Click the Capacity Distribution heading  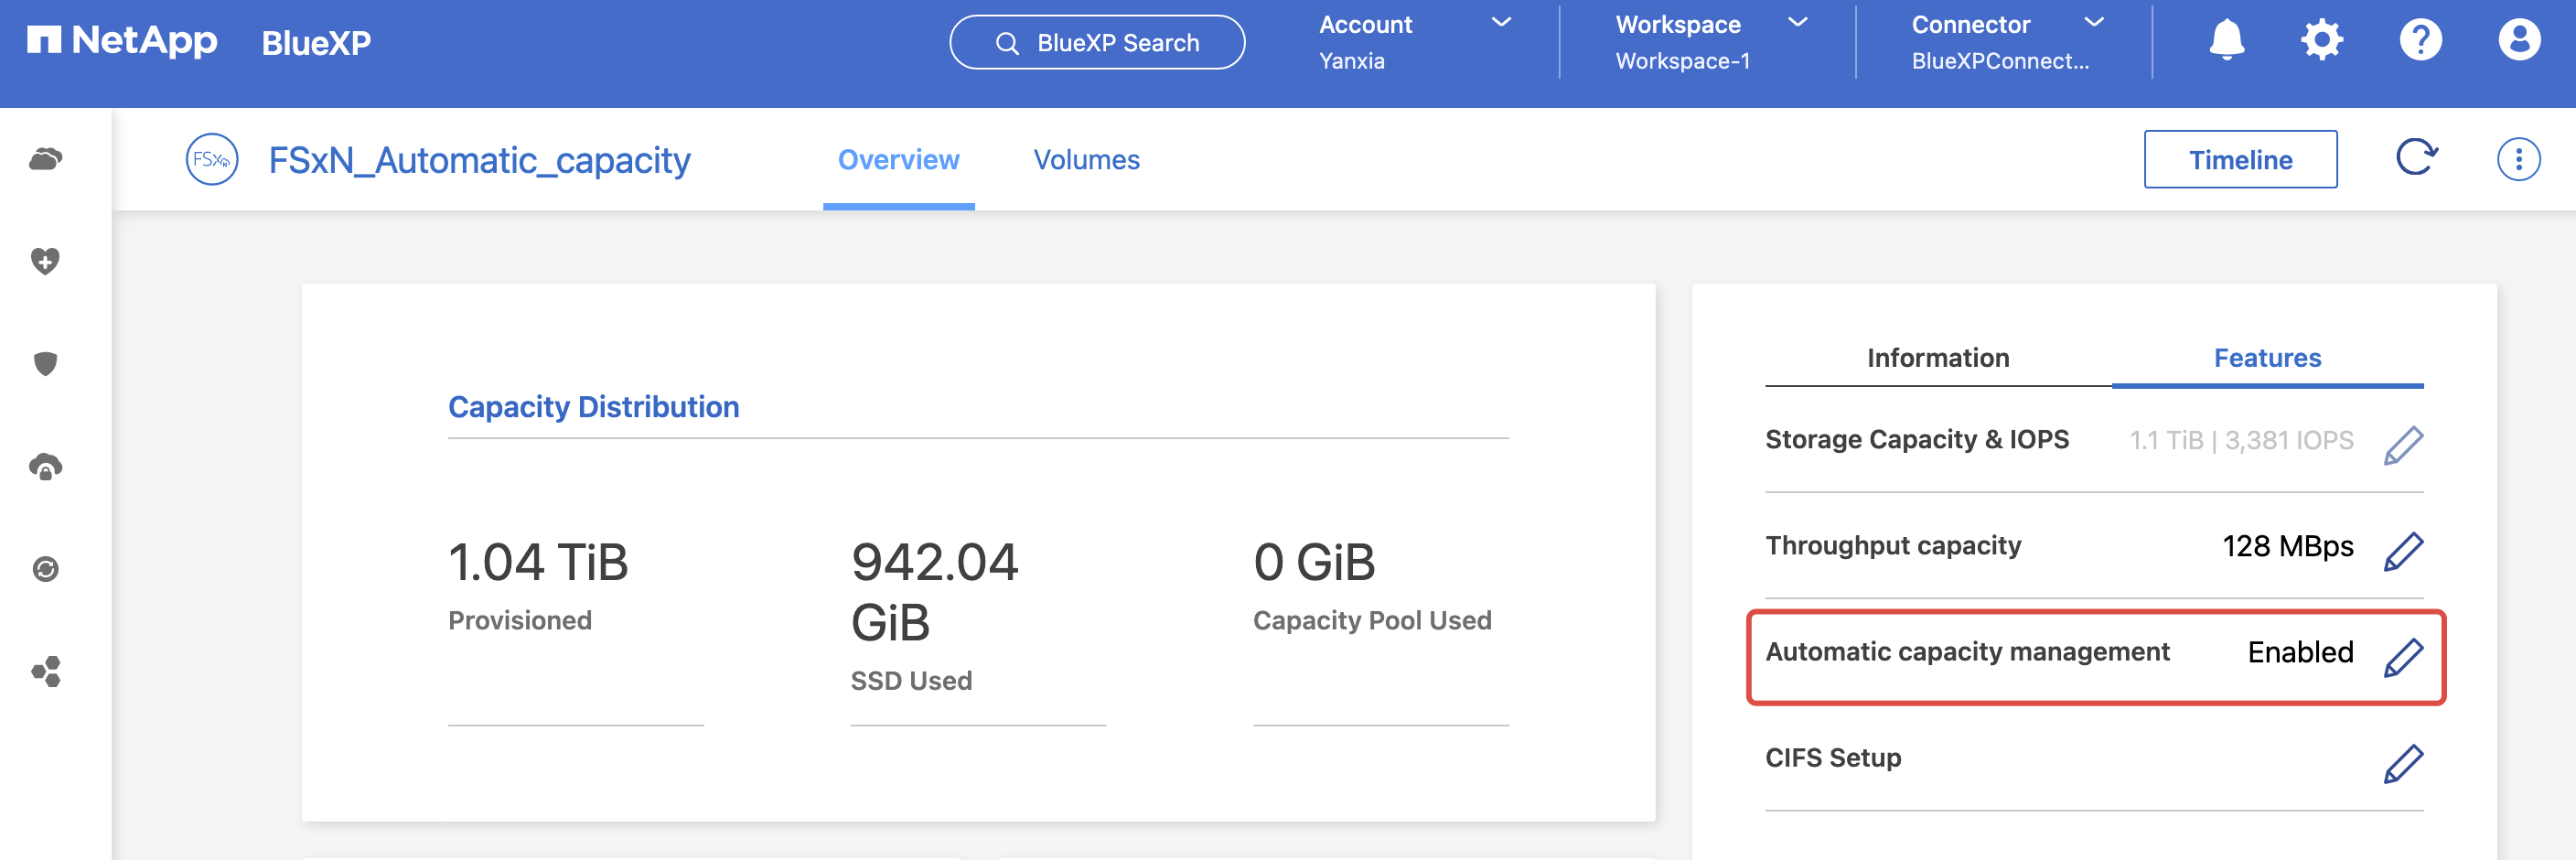pyautogui.click(x=593, y=407)
